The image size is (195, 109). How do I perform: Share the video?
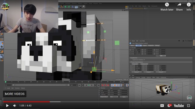coord(179,7)
